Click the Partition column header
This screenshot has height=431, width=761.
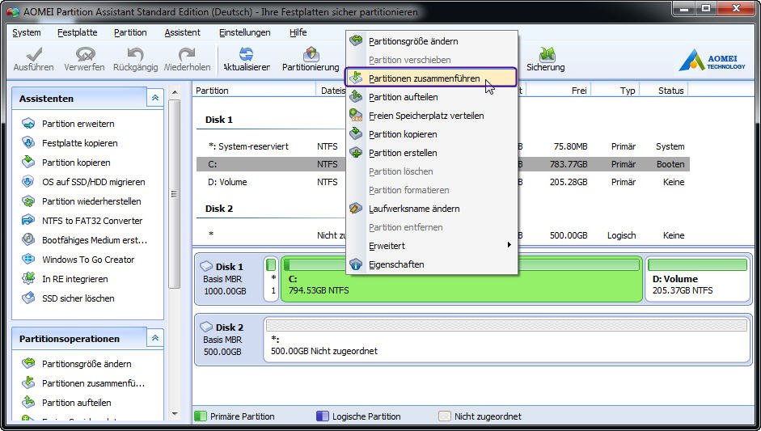254,91
